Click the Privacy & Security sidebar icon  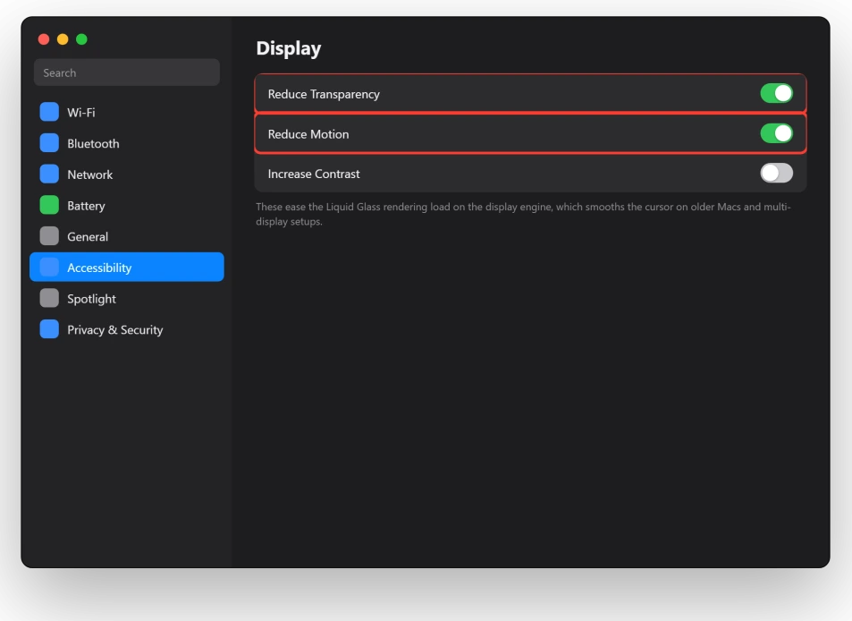49,329
